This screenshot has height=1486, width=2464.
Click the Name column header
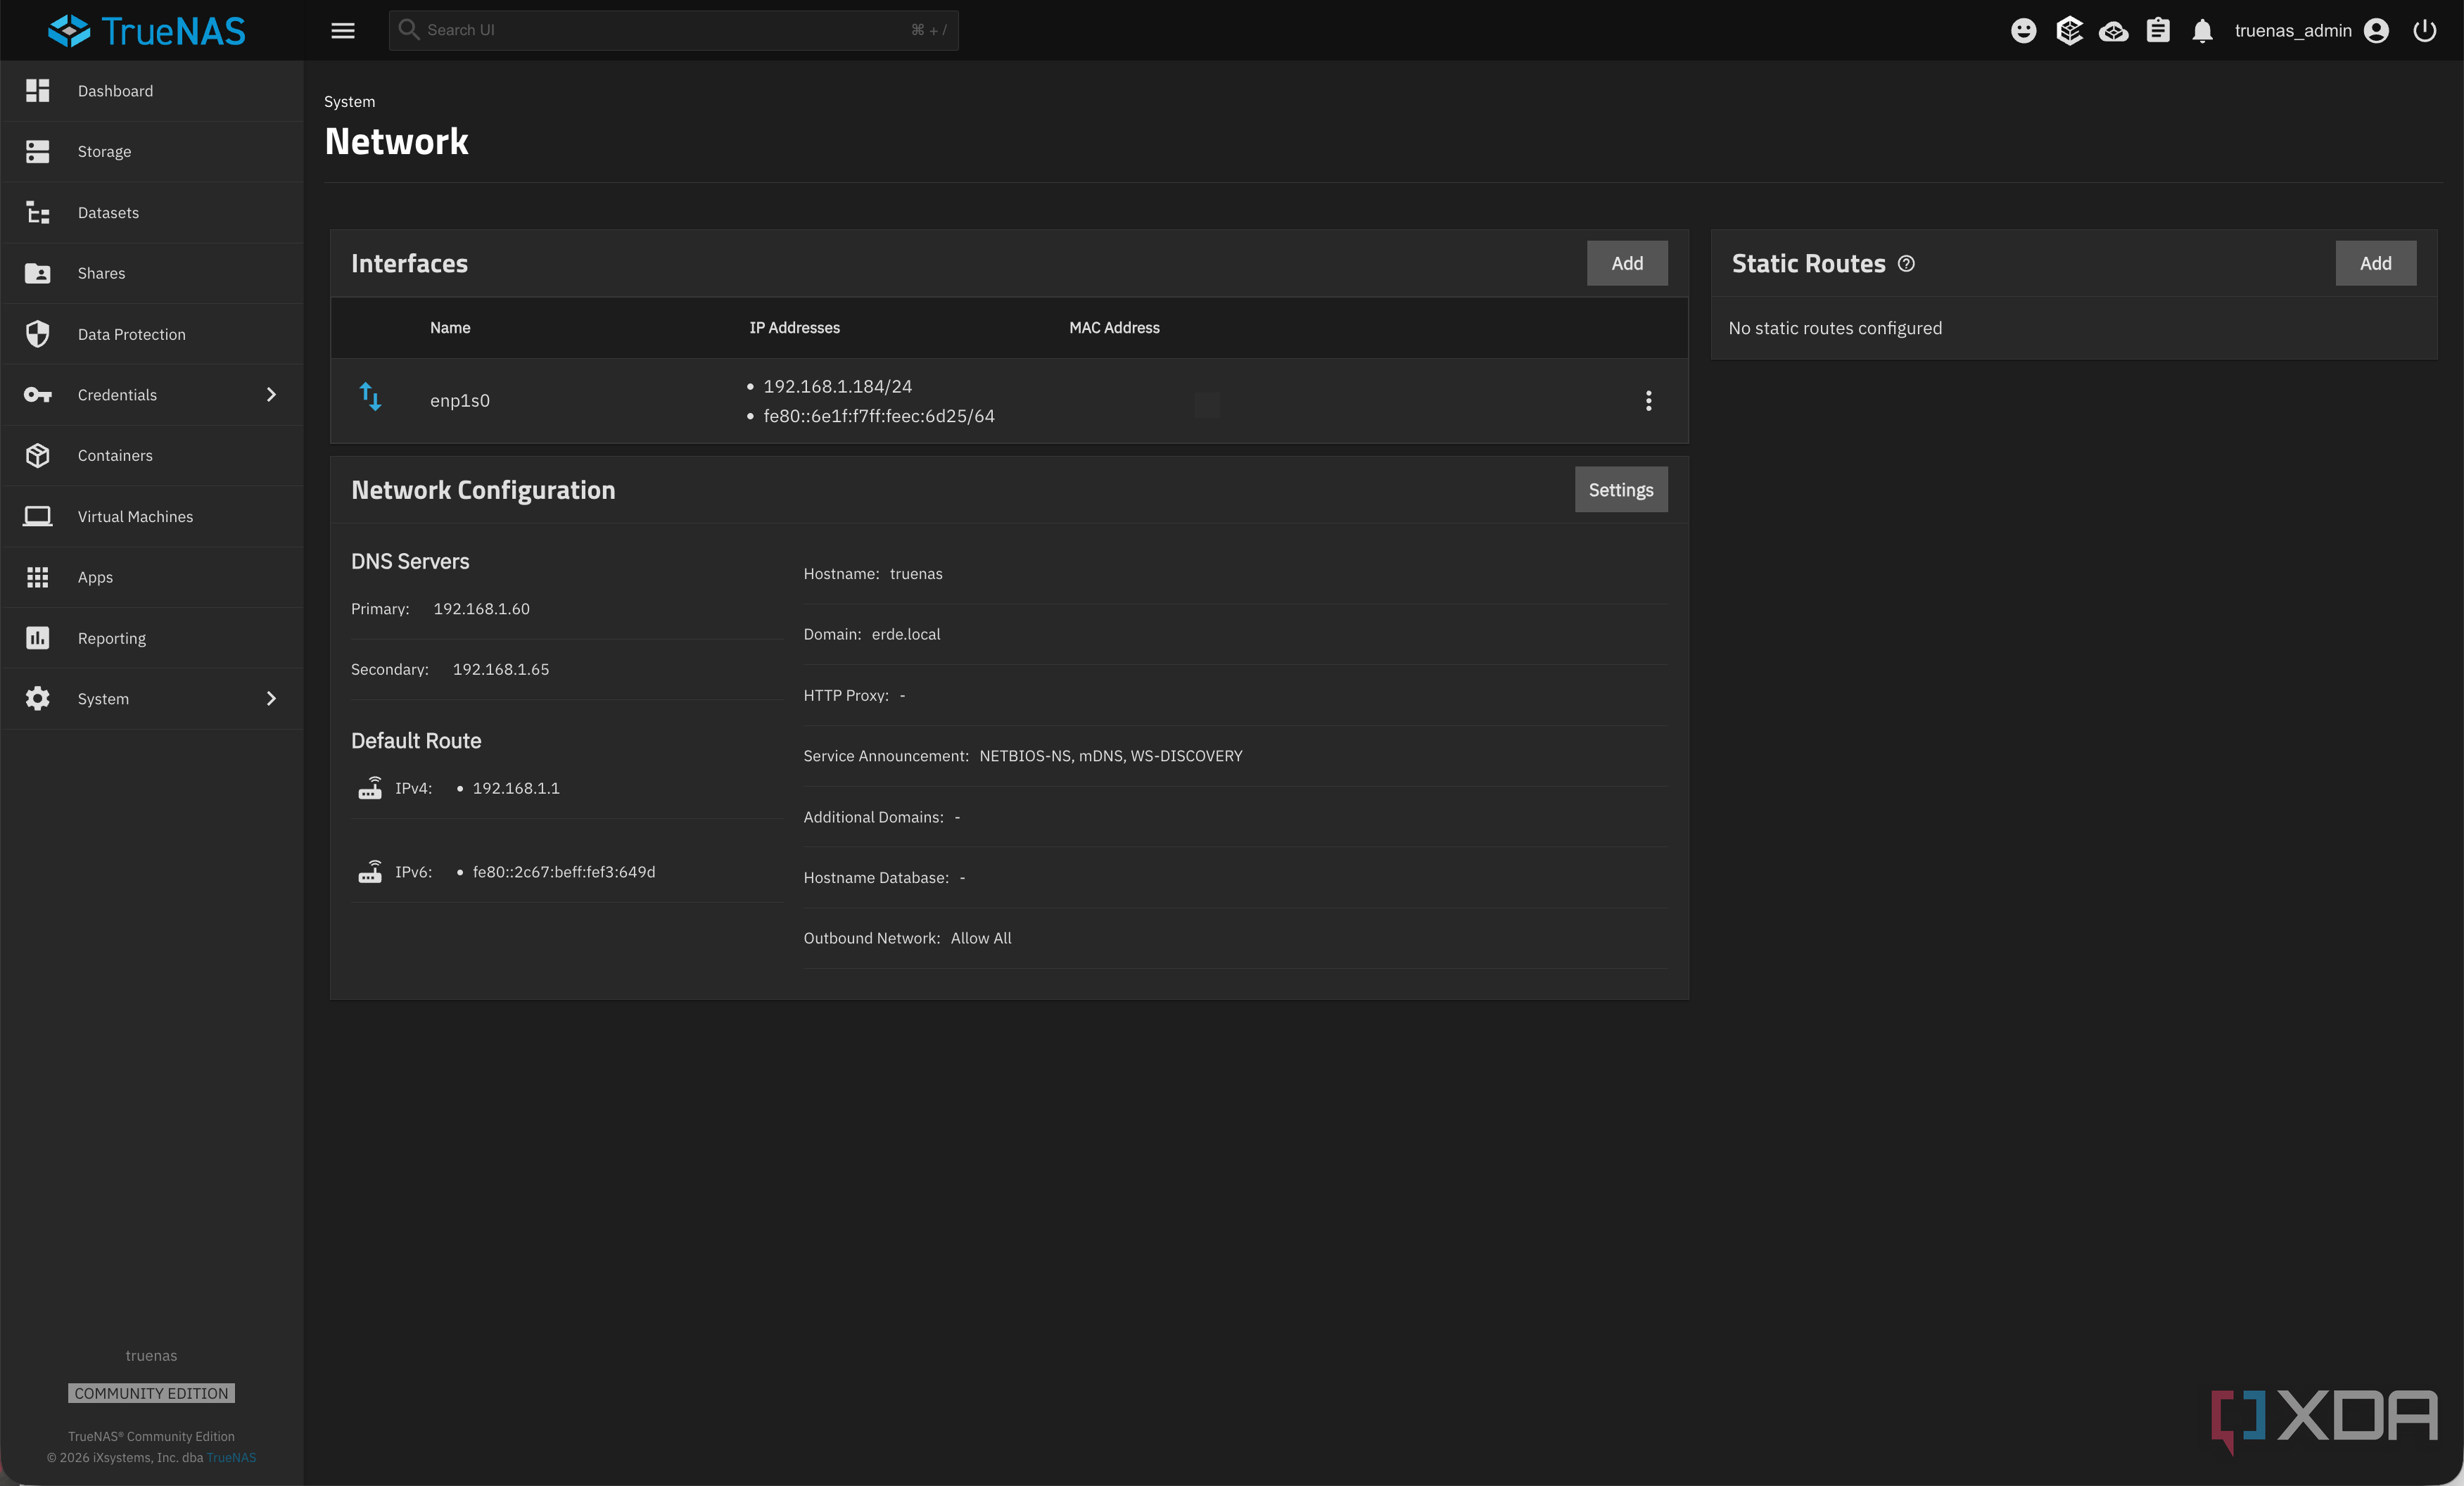tap(450, 328)
